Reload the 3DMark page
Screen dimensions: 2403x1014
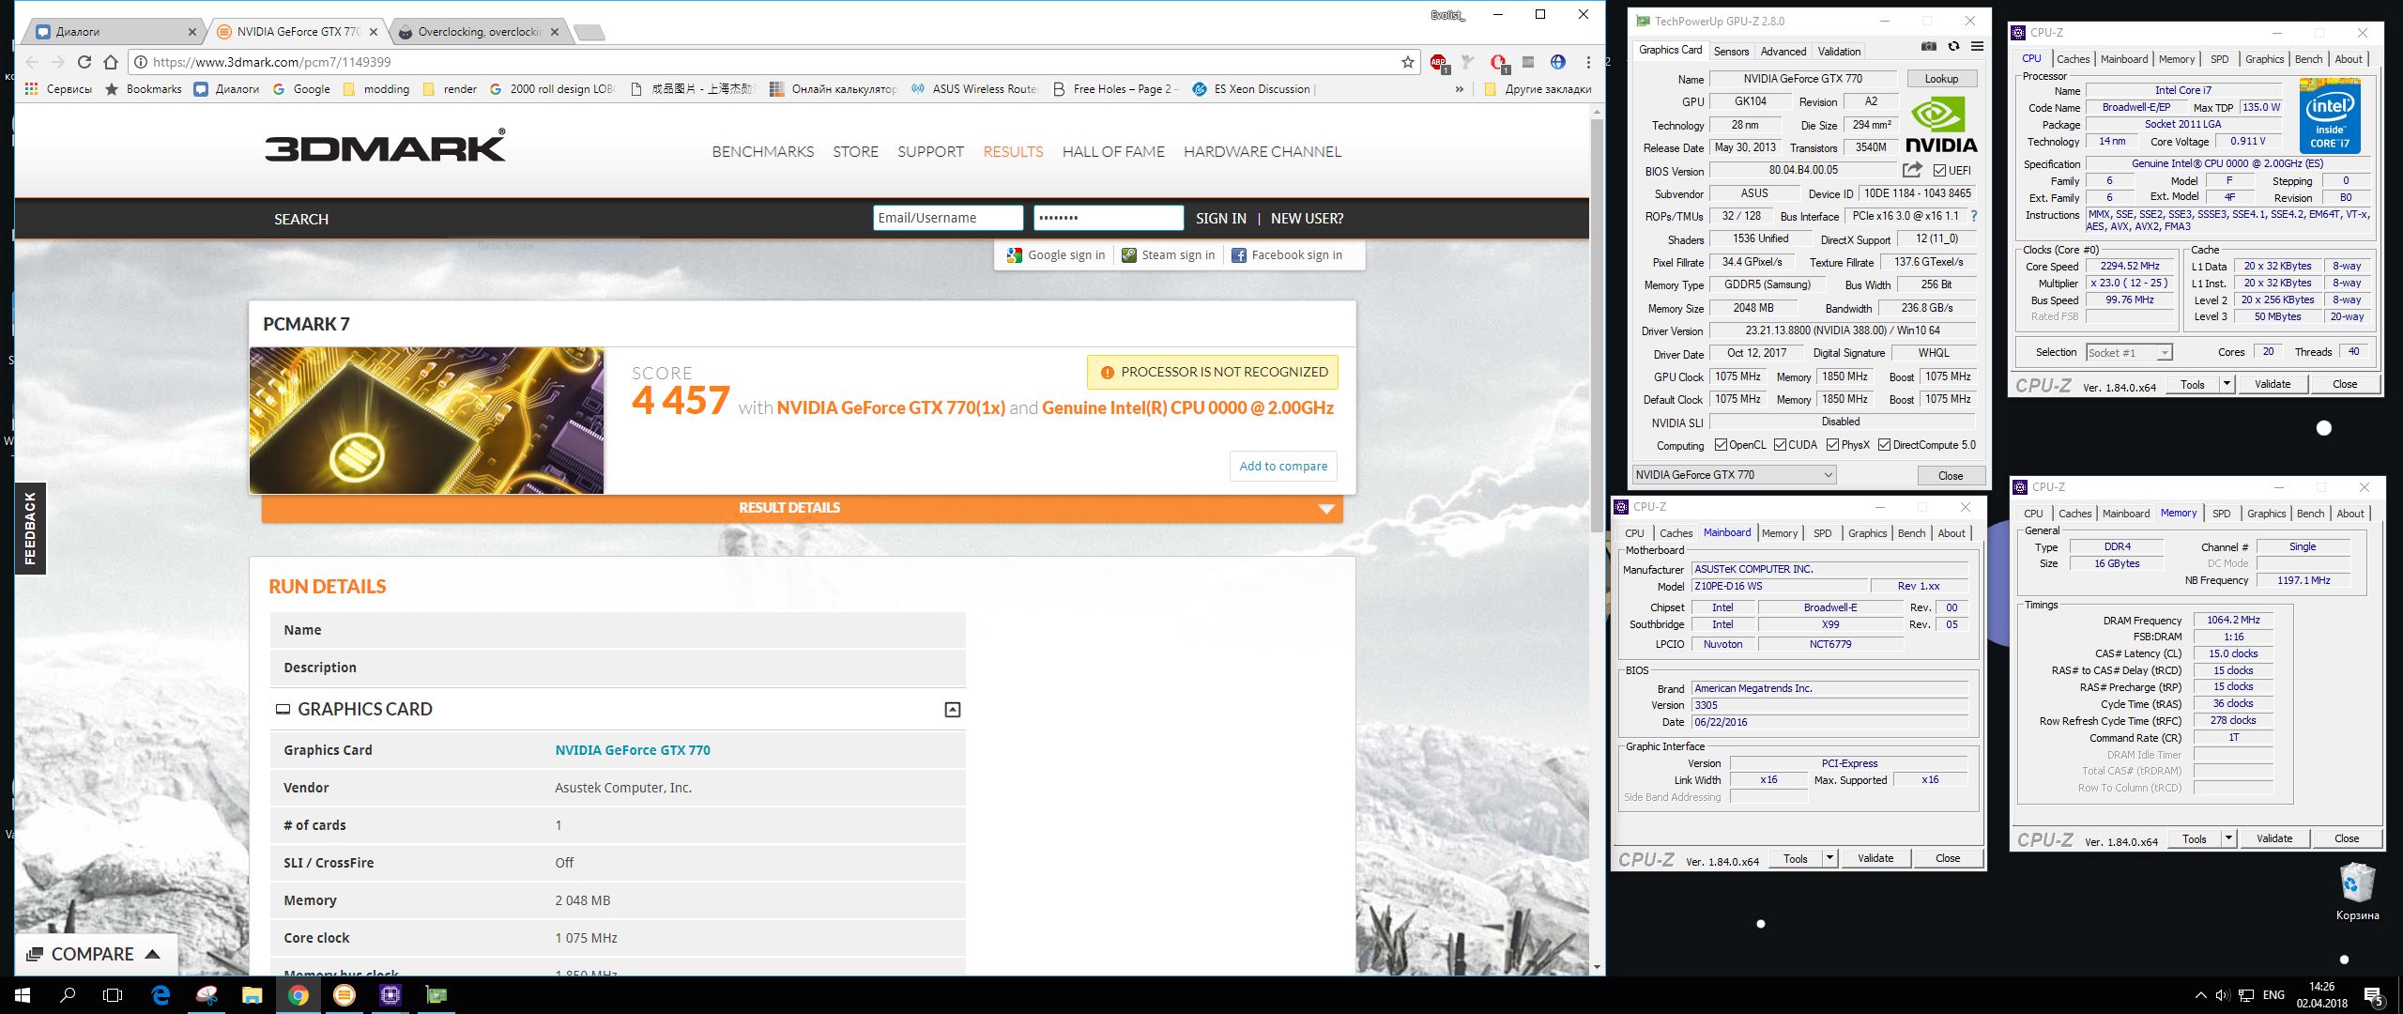(x=84, y=62)
